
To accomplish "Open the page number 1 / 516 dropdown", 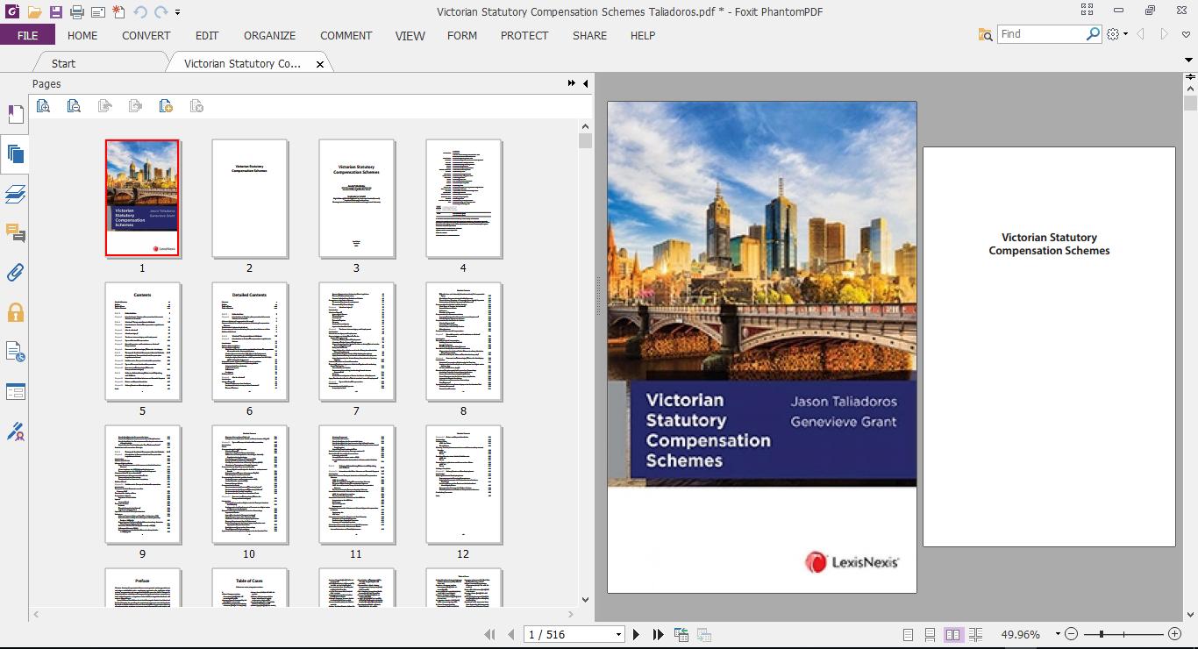I will [618, 634].
